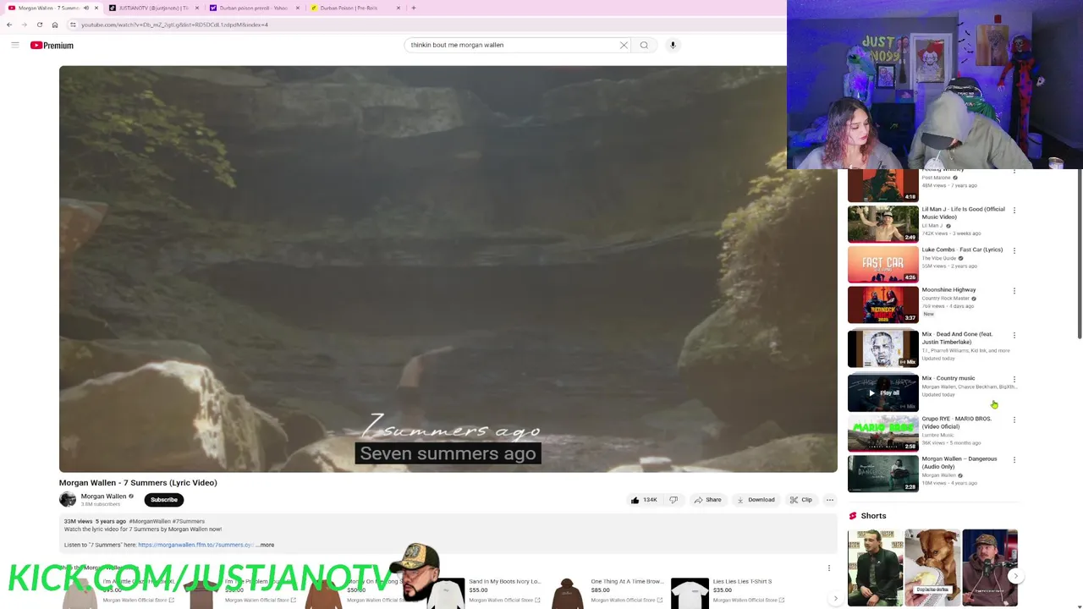Download the 7 Summers video
1083x609 pixels.
tap(755, 500)
